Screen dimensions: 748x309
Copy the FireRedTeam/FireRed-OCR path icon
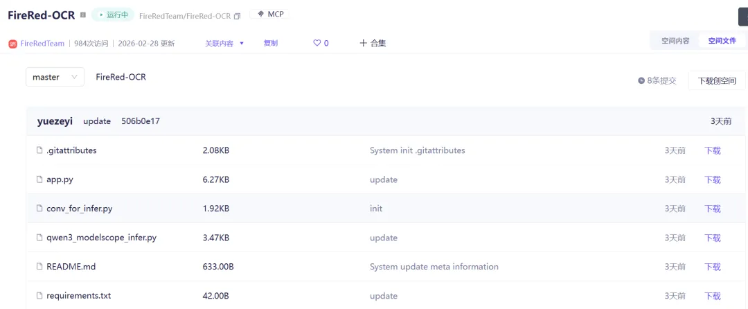[237, 16]
